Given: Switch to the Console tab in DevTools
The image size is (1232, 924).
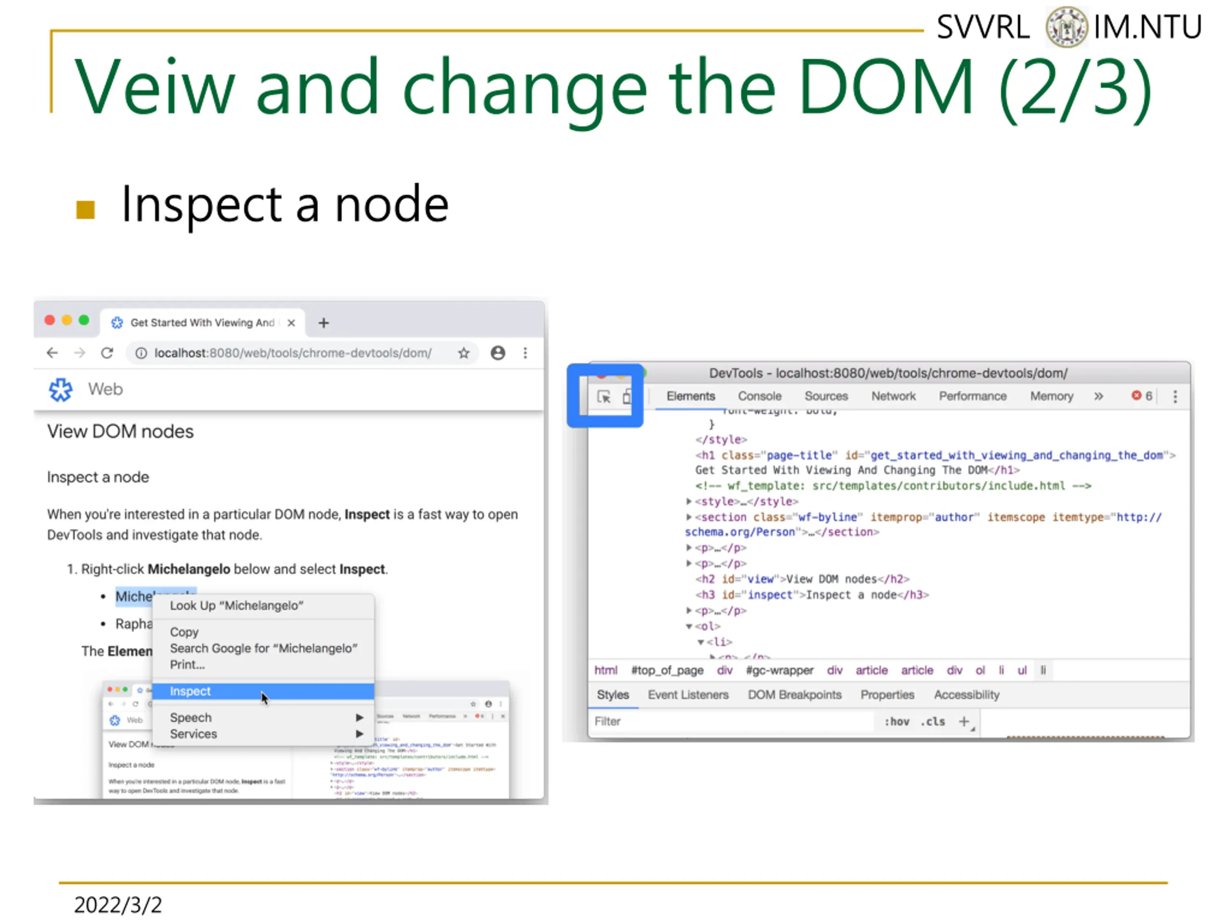Looking at the screenshot, I should pyautogui.click(x=760, y=397).
